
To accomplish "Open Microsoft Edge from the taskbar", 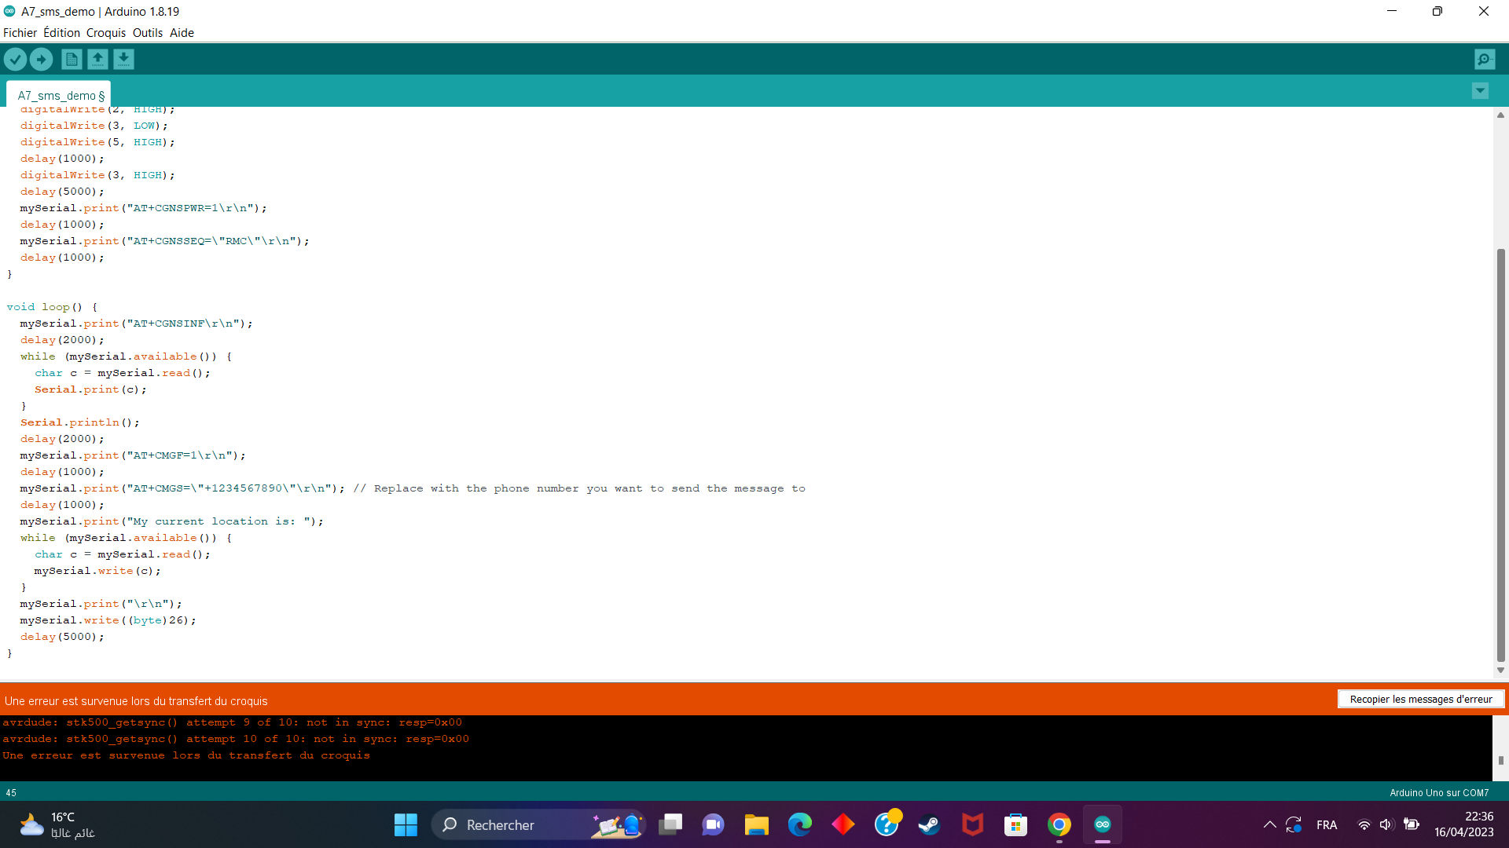I will tap(799, 824).
